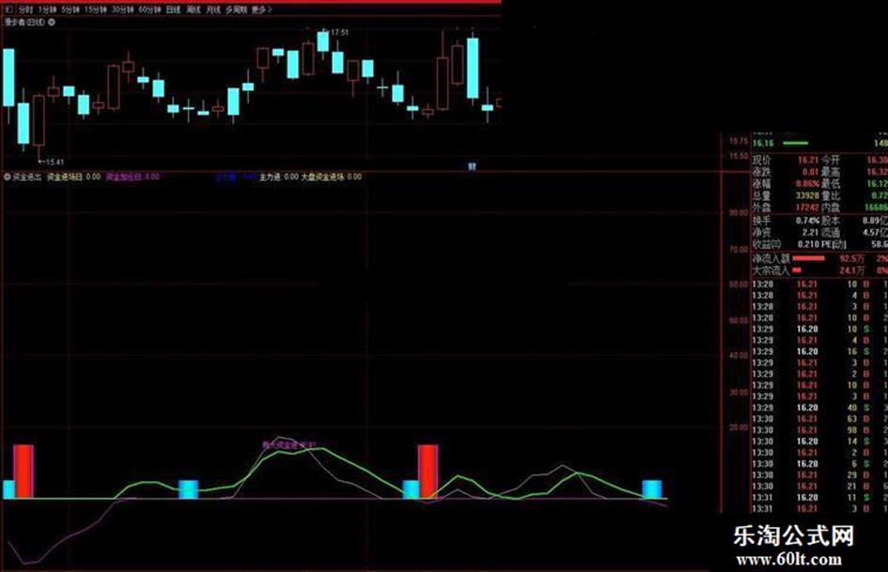Click the 涨跌 row label

(761, 172)
